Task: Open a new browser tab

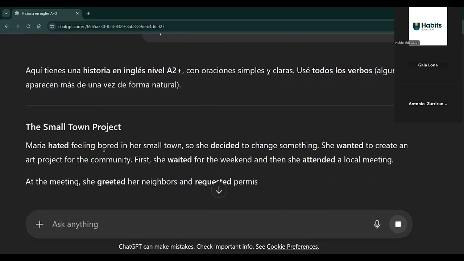Action: [88, 13]
